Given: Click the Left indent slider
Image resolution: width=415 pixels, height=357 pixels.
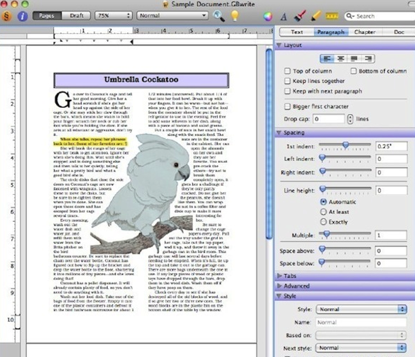Looking at the screenshot, I should pyautogui.click(x=345, y=159).
